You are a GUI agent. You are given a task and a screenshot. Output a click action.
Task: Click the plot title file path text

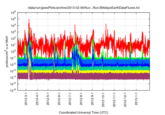click(84, 8)
